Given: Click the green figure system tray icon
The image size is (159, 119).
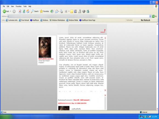Looking at the screenshot, I should tap(145, 117).
